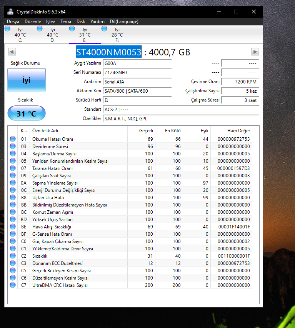295x328 pixels.
Task: Go to previous disk with left arrow
Action: (12, 52)
